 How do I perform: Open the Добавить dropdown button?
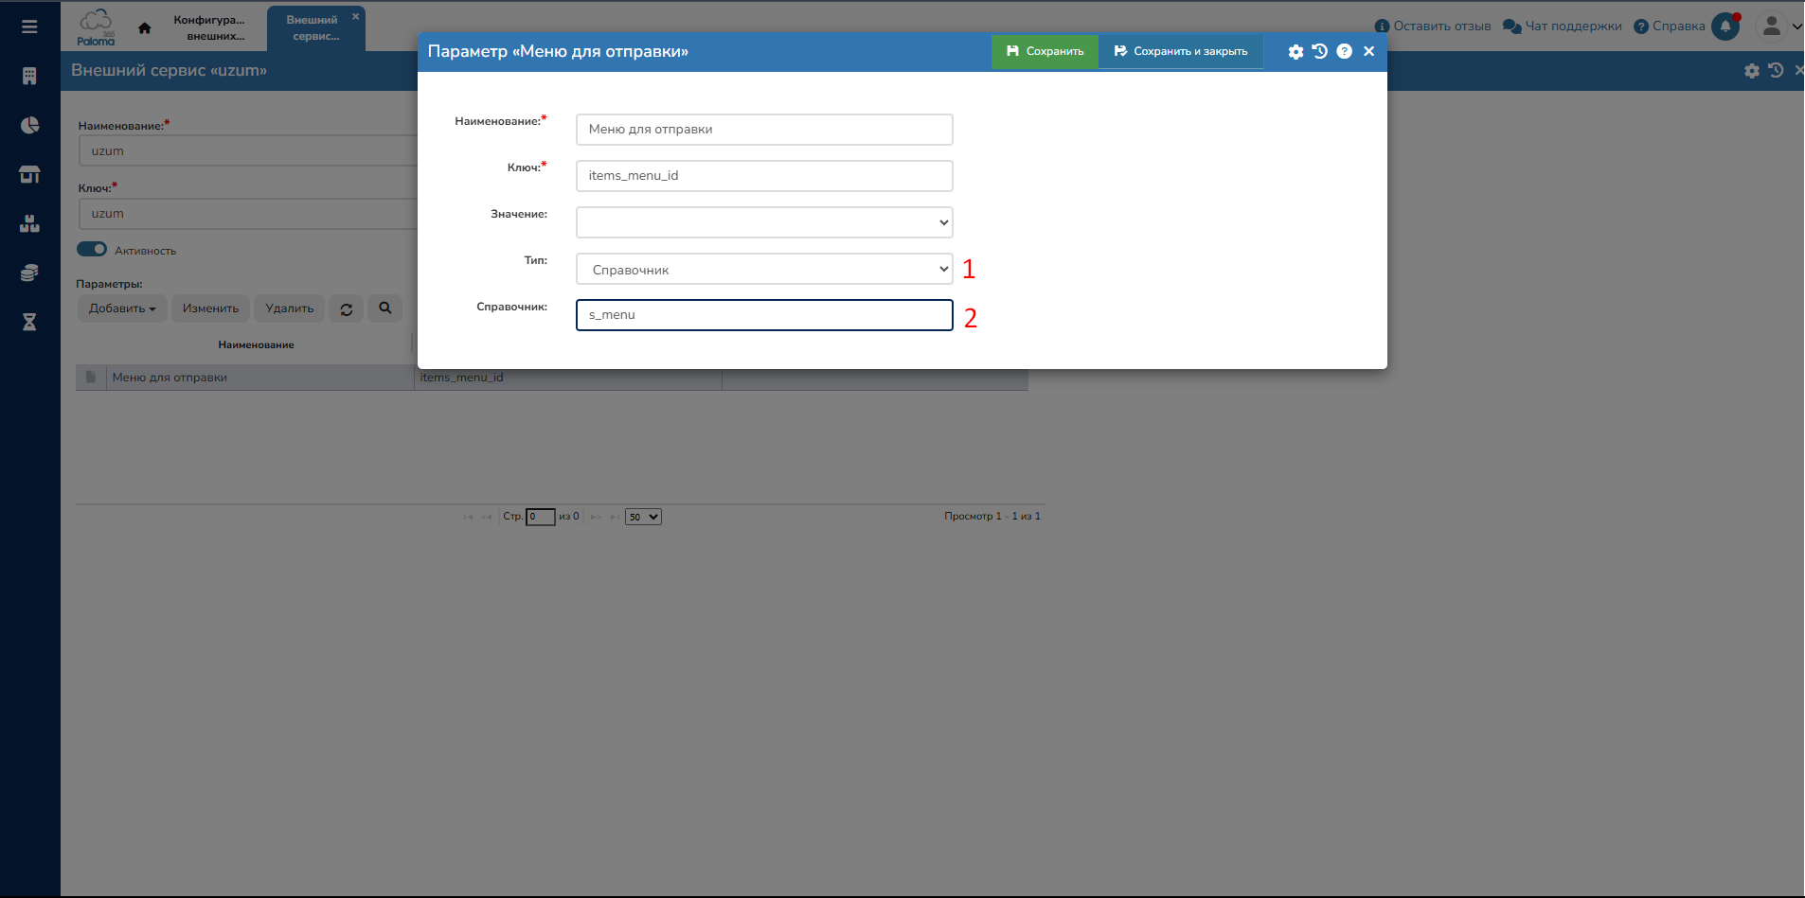point(122,308)
